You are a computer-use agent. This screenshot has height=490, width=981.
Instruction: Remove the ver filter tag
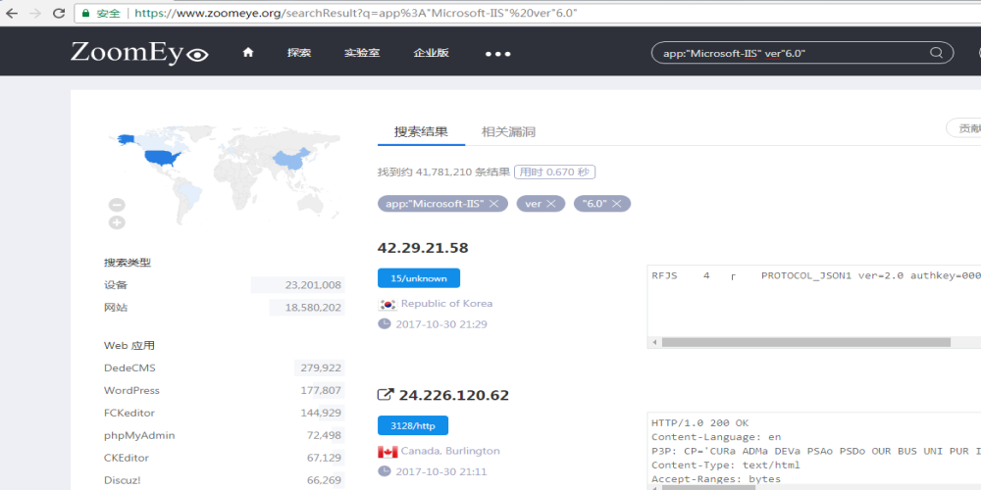pyautogui.click(x=551, y=204)
